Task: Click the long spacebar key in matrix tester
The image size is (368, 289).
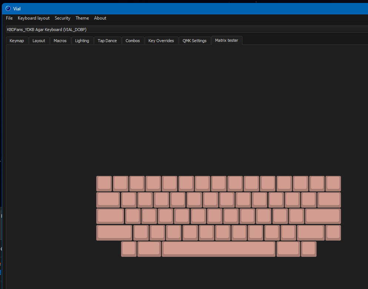Action: (x=218, y=249)
